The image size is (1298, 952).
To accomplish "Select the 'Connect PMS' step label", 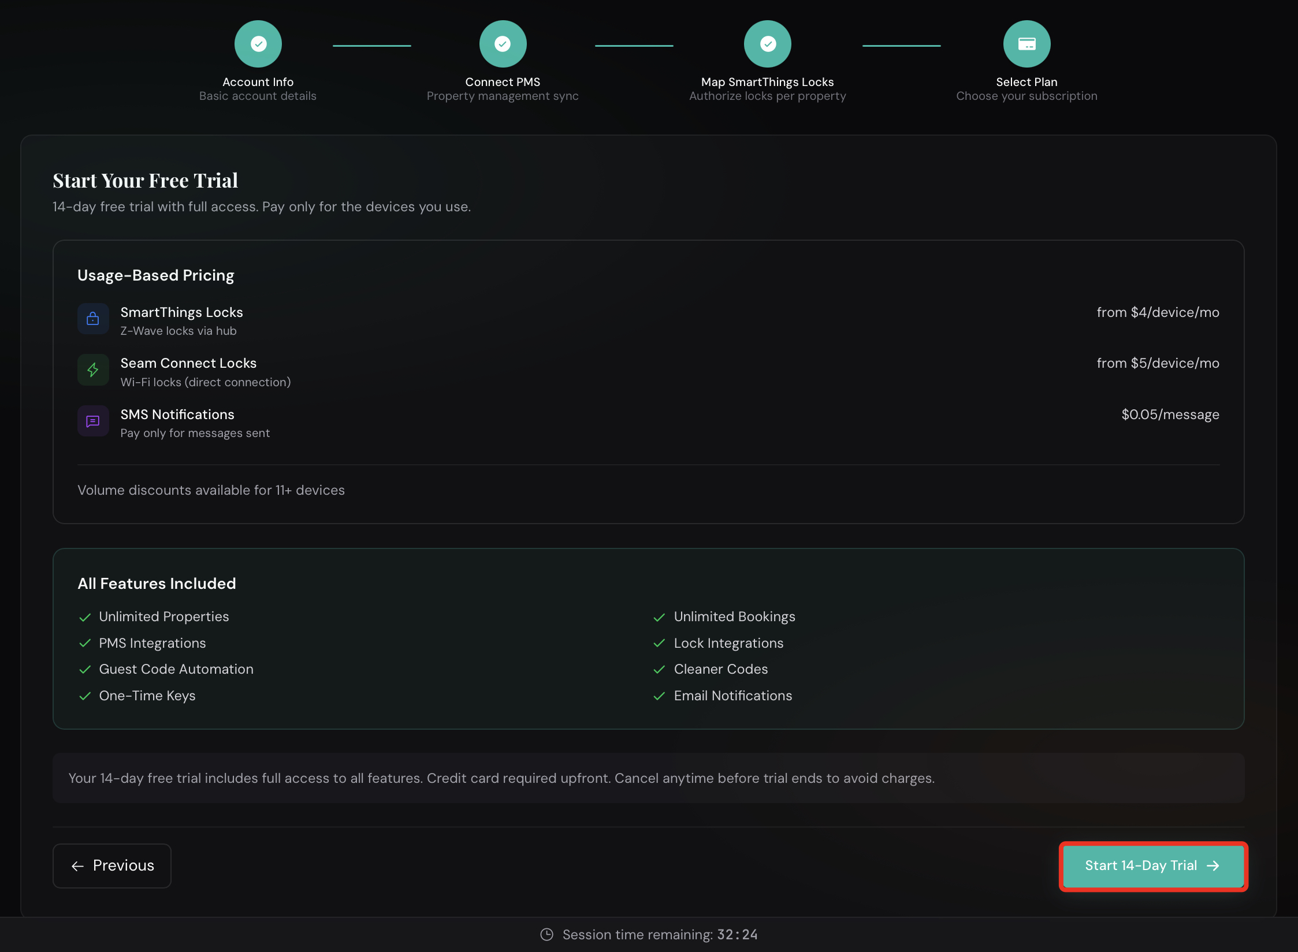I will click(503, 82).
